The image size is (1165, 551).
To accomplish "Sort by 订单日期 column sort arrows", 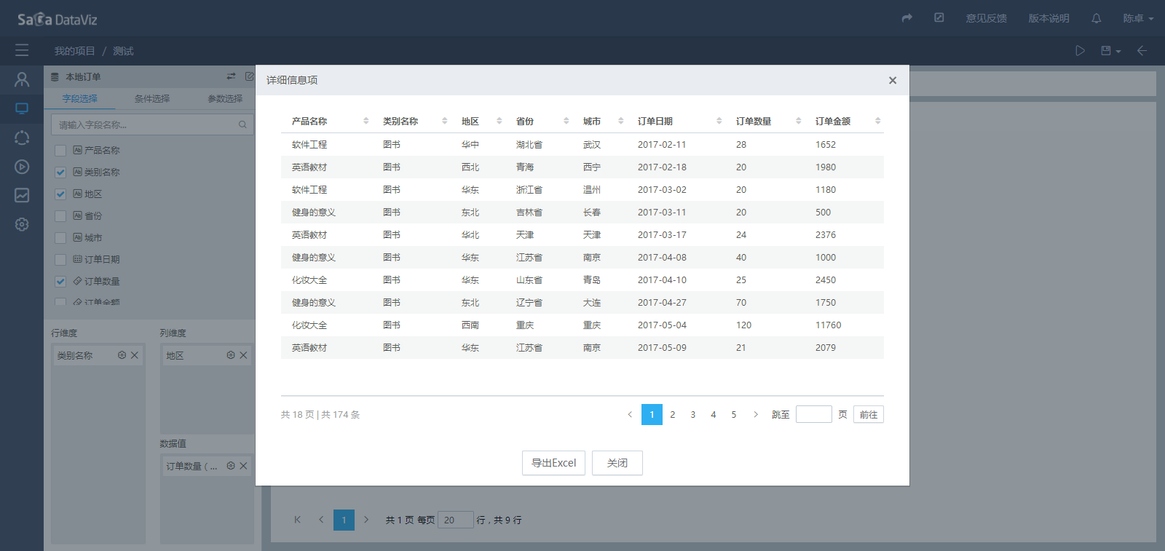I will coord(719,121).
